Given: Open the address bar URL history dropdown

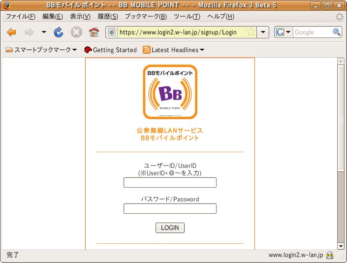Looking at the screenshot, I should click(263, 32).
